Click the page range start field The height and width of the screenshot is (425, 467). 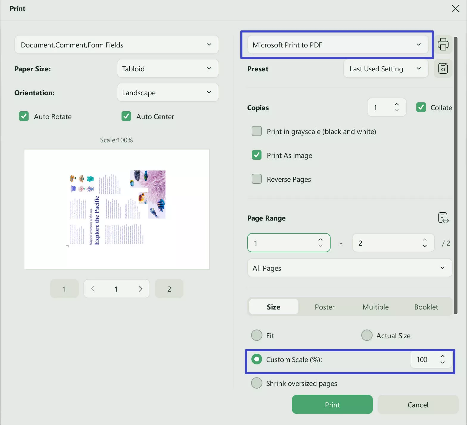289,243
